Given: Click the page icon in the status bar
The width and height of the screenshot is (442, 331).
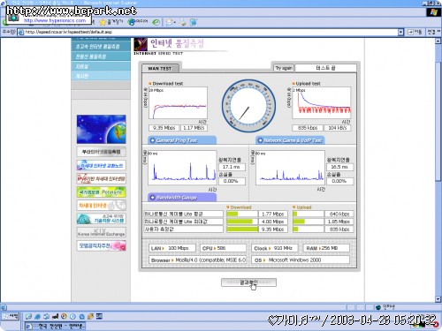Looking at the screenshot, I should click(x=4, y=307).
